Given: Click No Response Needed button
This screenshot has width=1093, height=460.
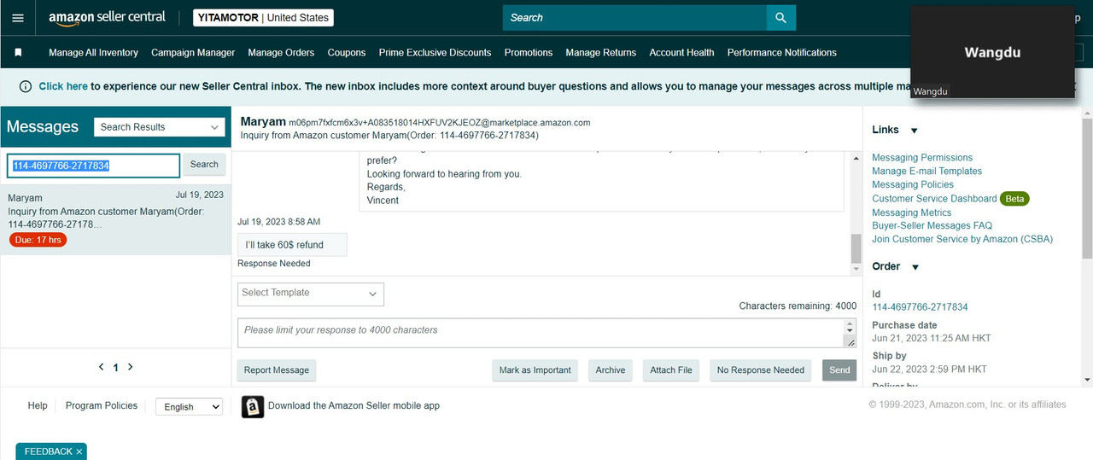Looking at the screenshot, I should pos(761,370).
